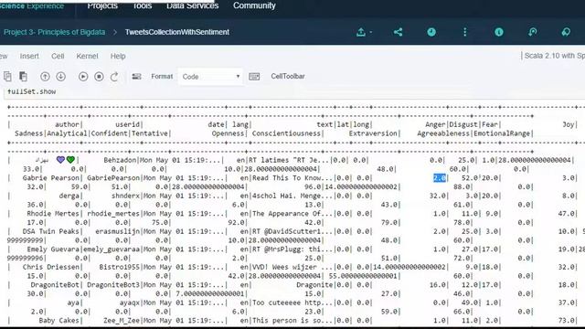Click the 'Bistro1955' userid cell
The width and height of the screenshot is (585, 329).
[120, 267]
